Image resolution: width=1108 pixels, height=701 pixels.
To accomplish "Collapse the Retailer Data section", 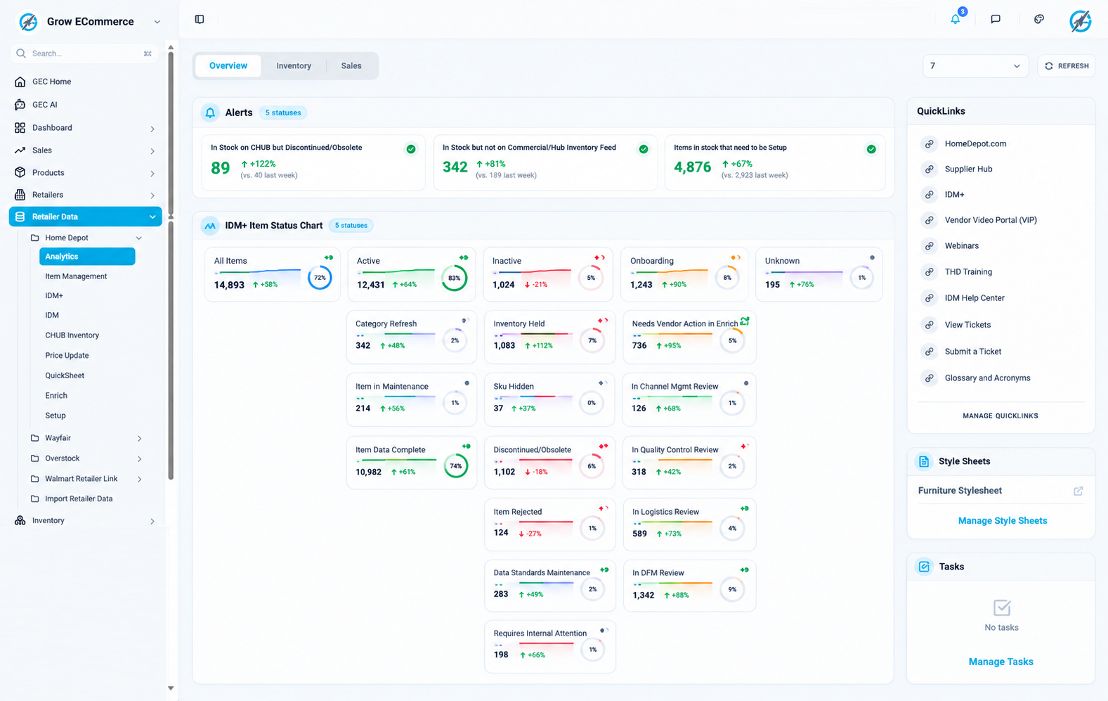I will (x=152, y=217).
